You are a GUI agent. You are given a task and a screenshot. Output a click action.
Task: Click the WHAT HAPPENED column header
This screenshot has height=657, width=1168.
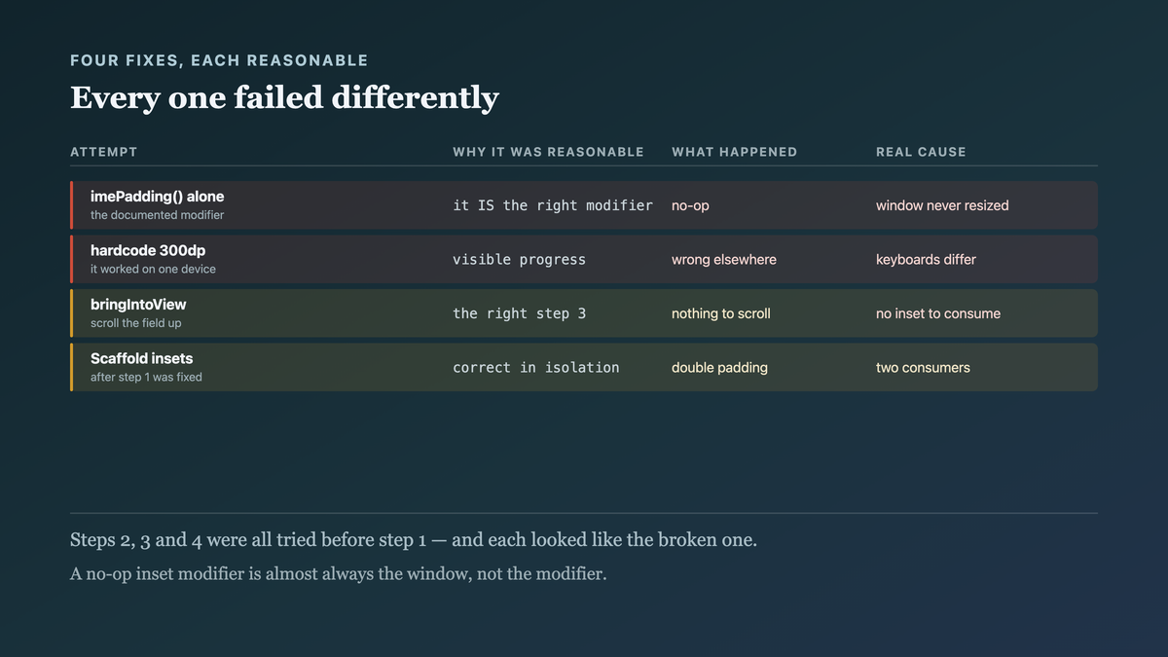734,152
